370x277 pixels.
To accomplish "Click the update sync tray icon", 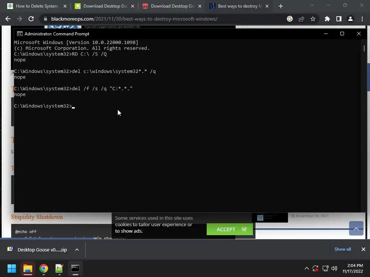I will 315,268.
